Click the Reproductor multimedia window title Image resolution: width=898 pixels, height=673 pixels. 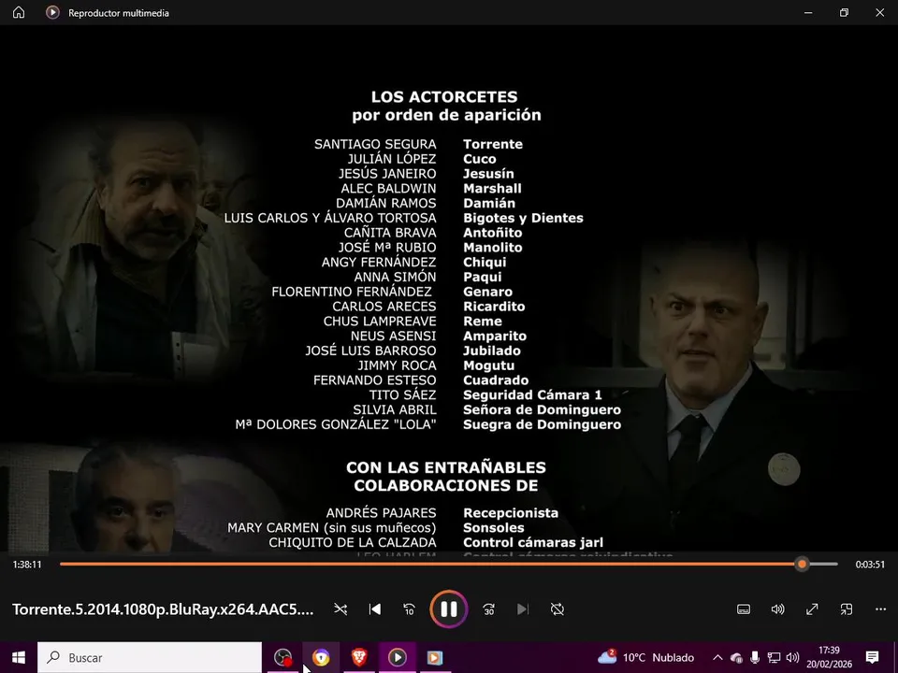[119, 12]
